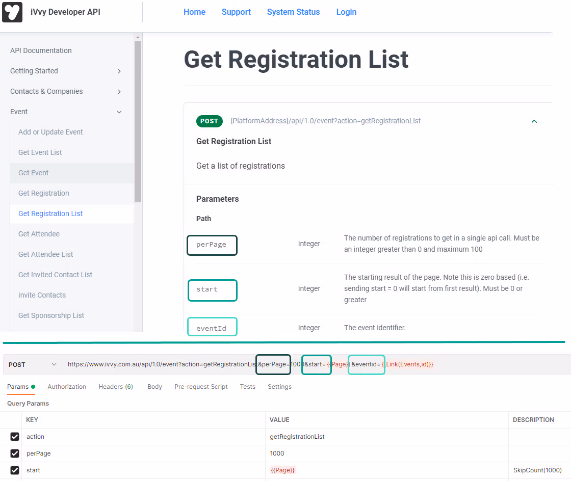571x481 pixels.
Task: Open the Headers (6) tab
Action: [x=116, y=387]
